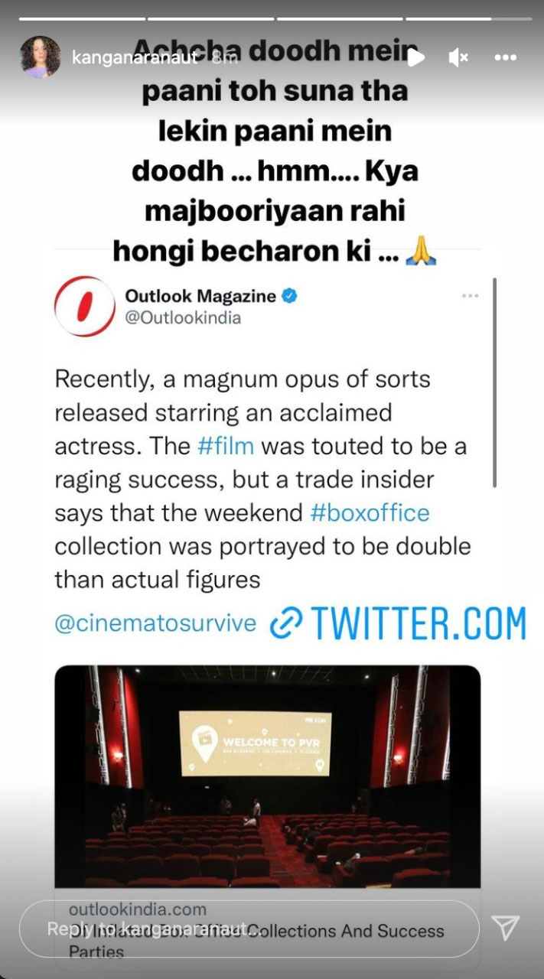Unmute the story audio
Viewport: 544px width, 979px height.
point(458,57)
